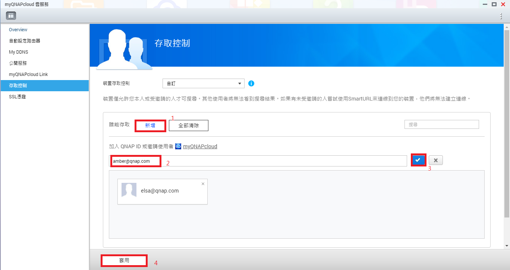Close the myQNAPcloud window

point(503,4)
